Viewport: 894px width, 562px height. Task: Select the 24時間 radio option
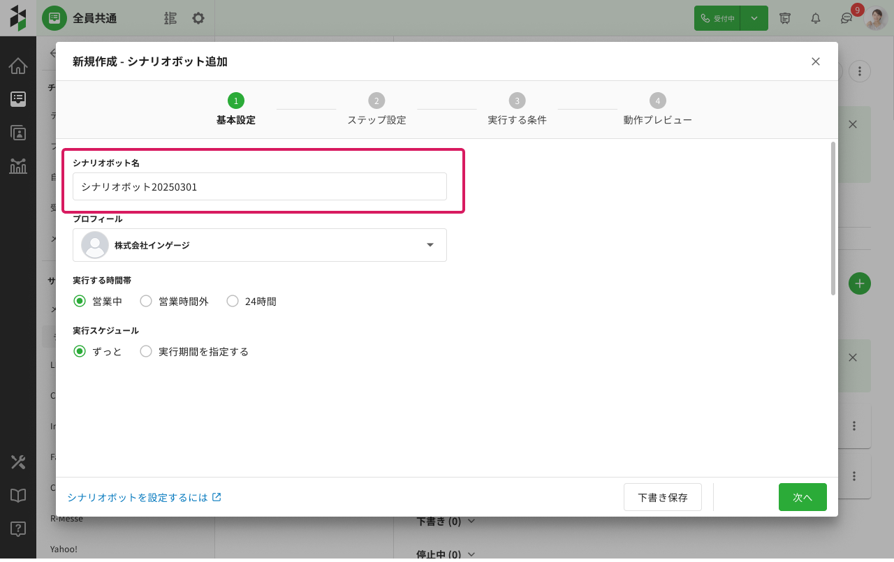point(233,302)
